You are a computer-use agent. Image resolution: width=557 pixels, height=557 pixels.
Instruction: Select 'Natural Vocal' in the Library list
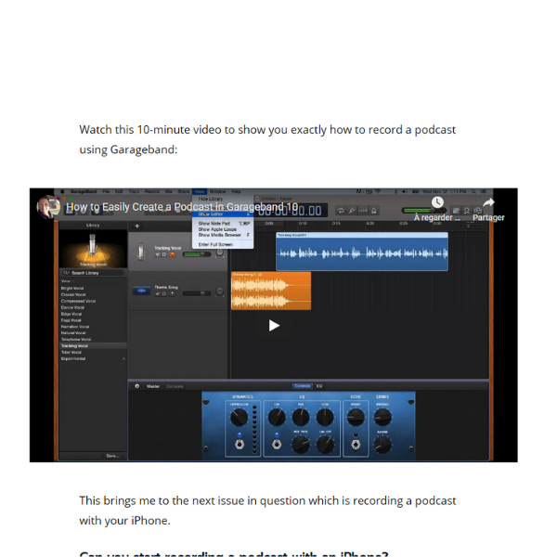[x=73, y=333]
